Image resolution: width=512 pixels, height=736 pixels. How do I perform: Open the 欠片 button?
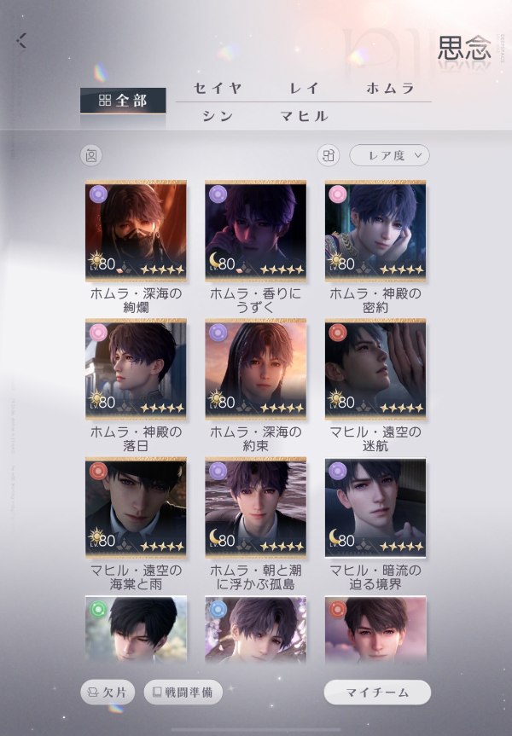(108, 692)
